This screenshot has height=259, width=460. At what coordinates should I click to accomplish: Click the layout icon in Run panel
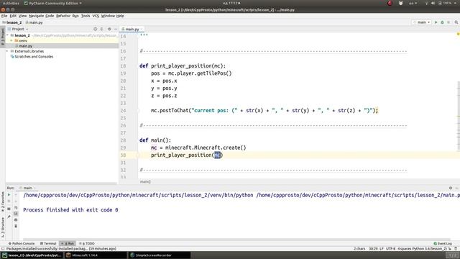9,209
